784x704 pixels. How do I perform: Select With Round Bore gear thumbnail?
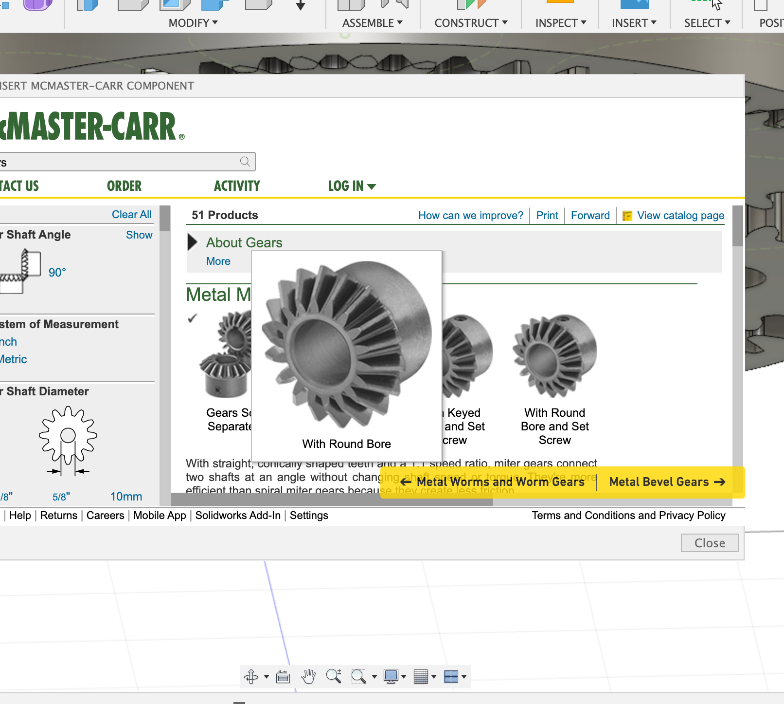pos(346,344)
